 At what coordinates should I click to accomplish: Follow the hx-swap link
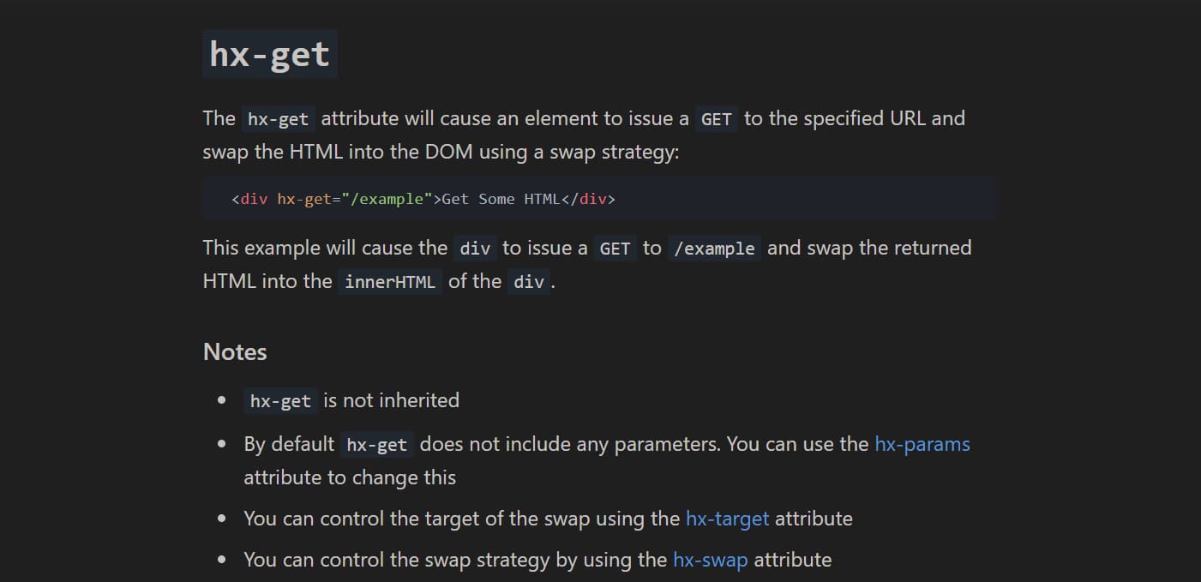[x=710, y=560]
